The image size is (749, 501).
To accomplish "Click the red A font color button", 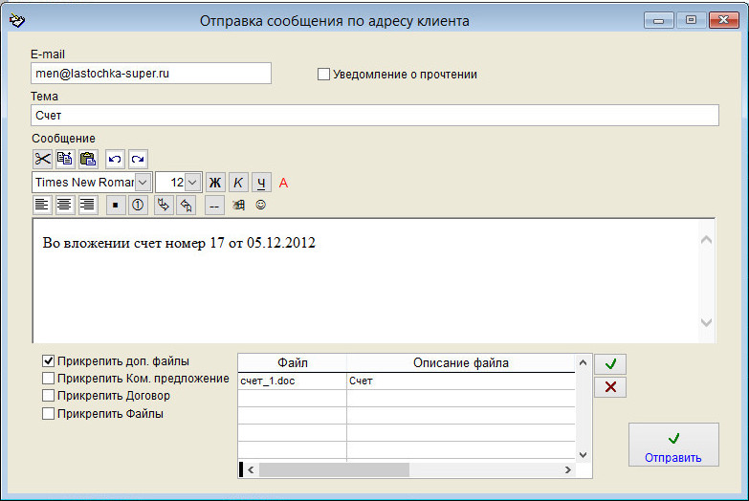I will tap(283, 182).
